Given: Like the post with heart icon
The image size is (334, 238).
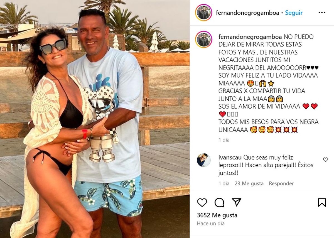Looking at the screenshot, I should 202,202.
